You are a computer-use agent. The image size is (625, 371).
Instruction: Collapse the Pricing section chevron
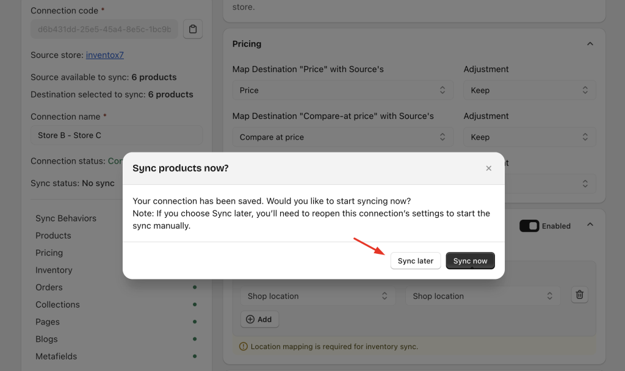coord(590,44)
